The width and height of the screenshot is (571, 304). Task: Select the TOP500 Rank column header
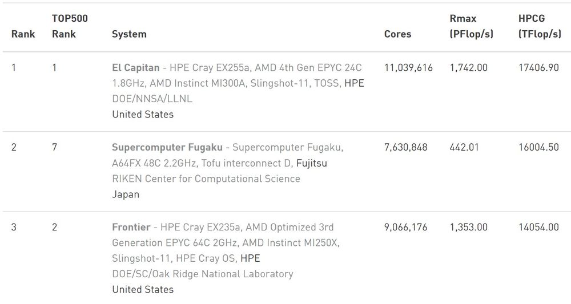(70, 26)
